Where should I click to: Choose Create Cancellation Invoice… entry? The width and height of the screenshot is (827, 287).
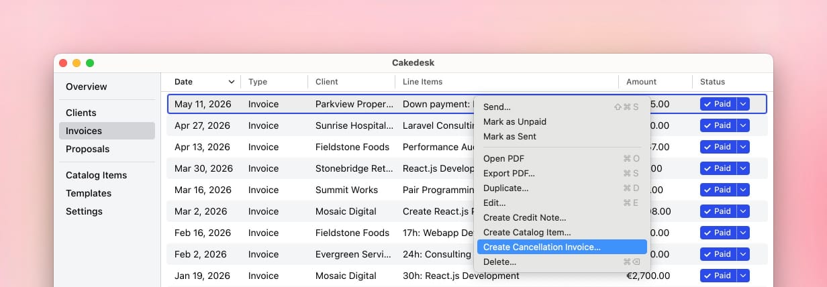tap(562, 247)
